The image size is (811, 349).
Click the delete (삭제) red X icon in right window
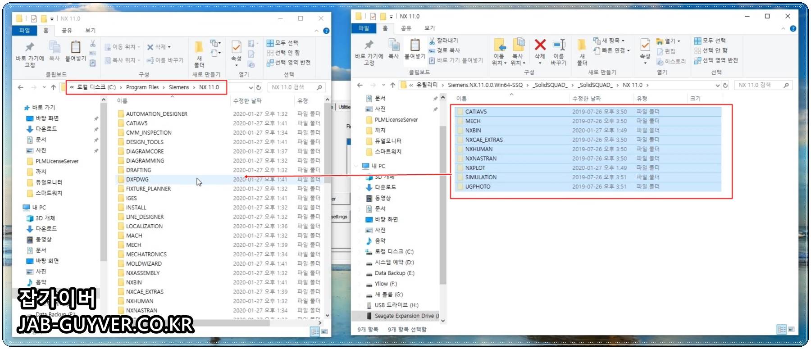(x=540, y=45)
